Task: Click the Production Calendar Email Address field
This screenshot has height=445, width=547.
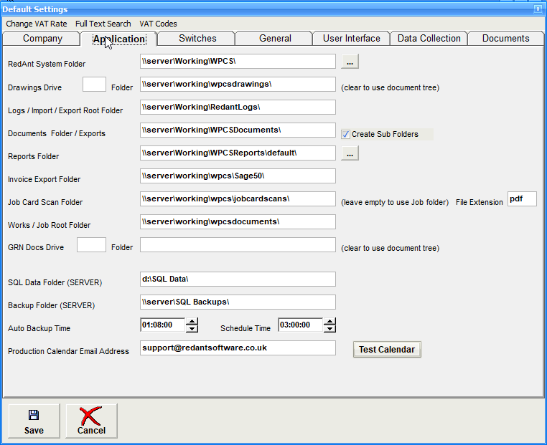Action: (238, 348)
